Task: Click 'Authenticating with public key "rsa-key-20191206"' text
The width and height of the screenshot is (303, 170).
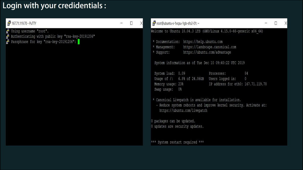Action: 53,37
